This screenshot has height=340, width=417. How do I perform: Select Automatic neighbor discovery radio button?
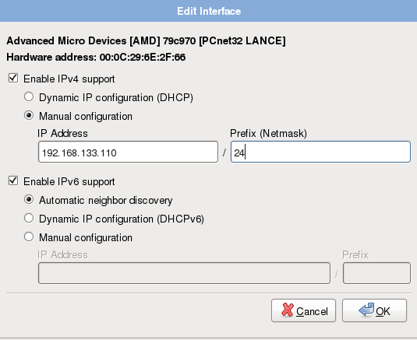coord(29,200)
